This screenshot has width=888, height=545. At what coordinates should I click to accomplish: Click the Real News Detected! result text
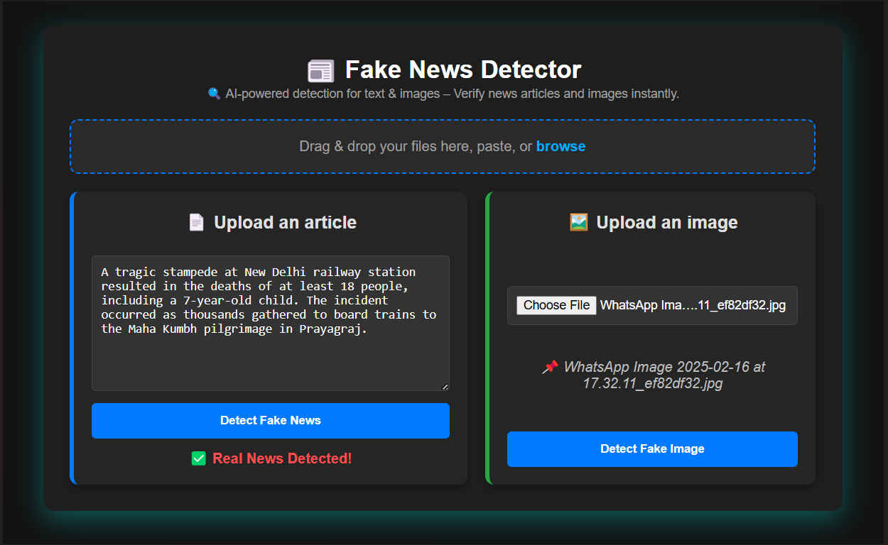tap(282, 459)
